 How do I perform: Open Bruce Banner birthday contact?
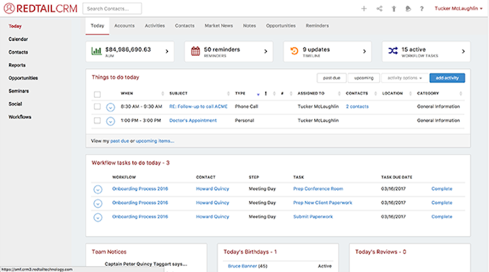(x=243, y=266)
